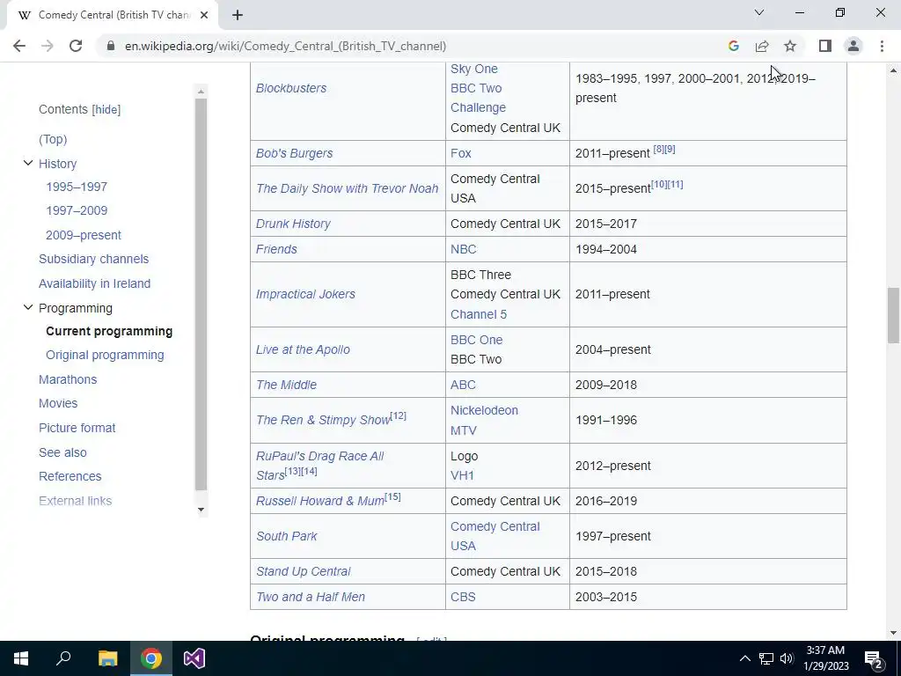Hide the Contents sidebar
Image resolution: width=901 pixels, height=676 pixels.
[x=106, y=110]
